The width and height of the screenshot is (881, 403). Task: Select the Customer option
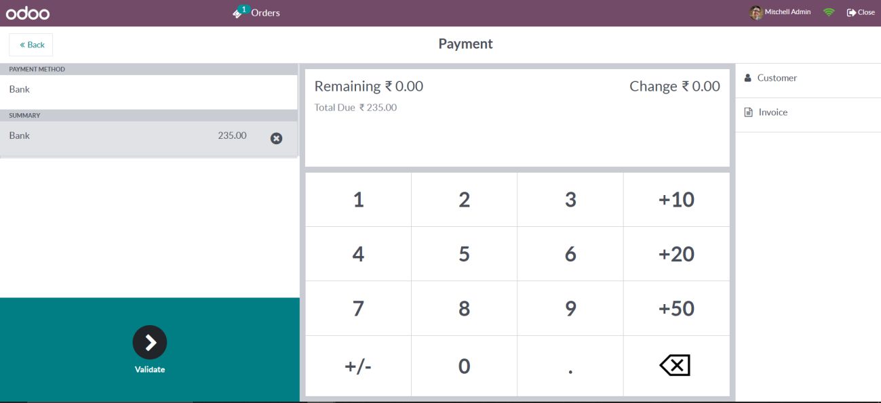(x=777, y=78)
